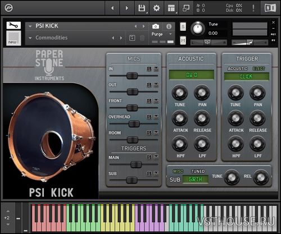The height and width of the screenshot is (234, 281).
Task: Click the instrument pan slider
Action: [x=209, y=43]
